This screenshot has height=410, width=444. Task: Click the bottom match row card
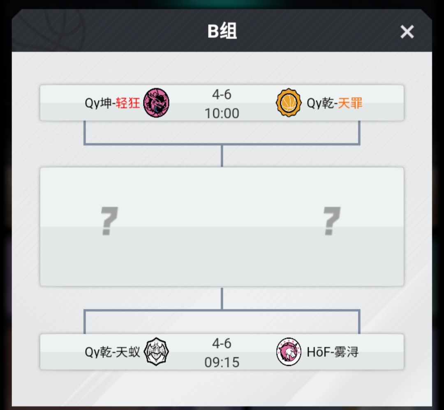(222, 352)
